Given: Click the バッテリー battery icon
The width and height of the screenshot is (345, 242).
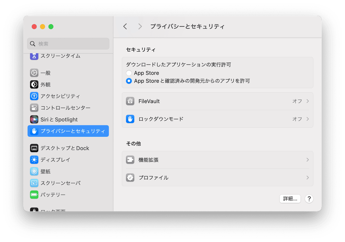Looking at the screenshot, I should tap(34, 195).
